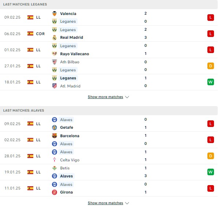Click the green W badge for Leganes-Atl. Madrid
The width and height of the screenshot is (218, 210).
[210, 82]
